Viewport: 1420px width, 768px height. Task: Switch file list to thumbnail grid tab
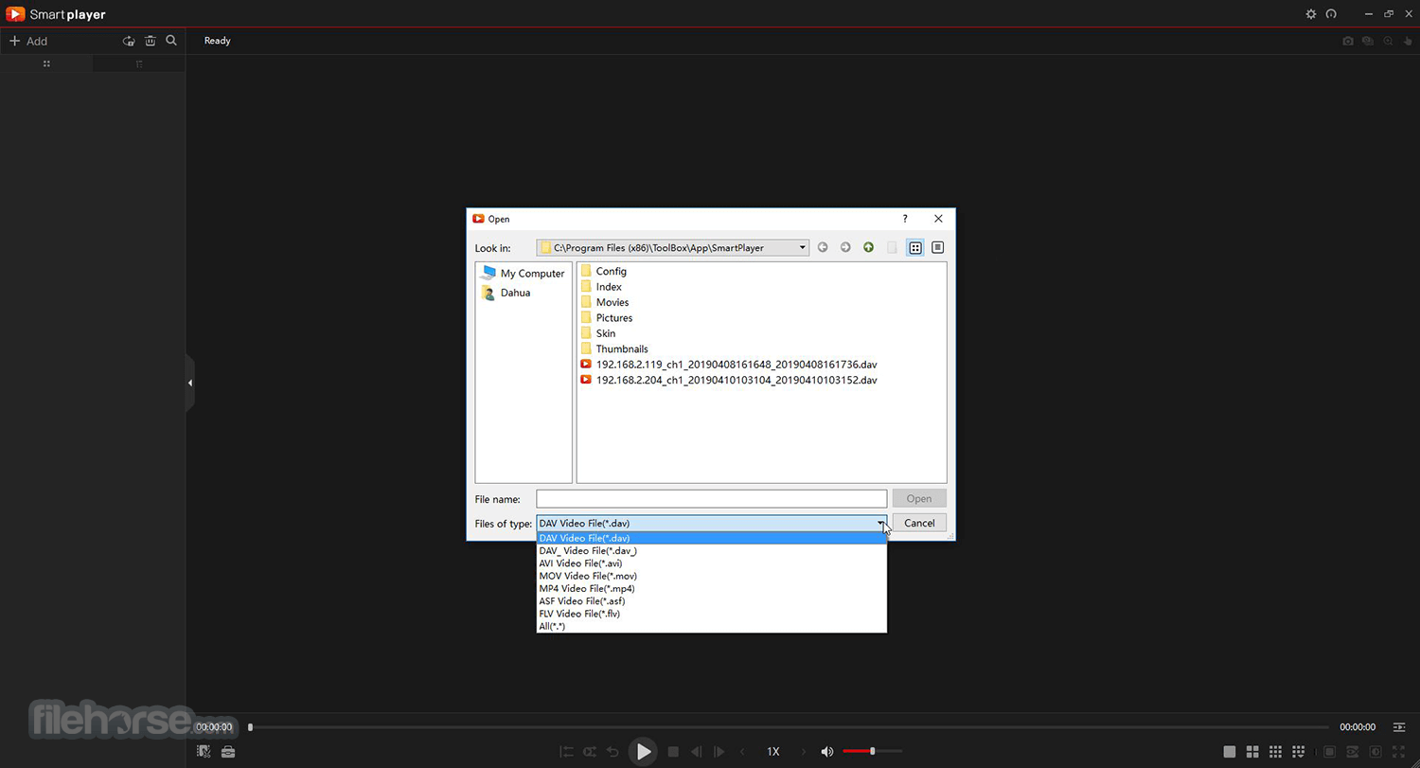(x=46, y=63)
